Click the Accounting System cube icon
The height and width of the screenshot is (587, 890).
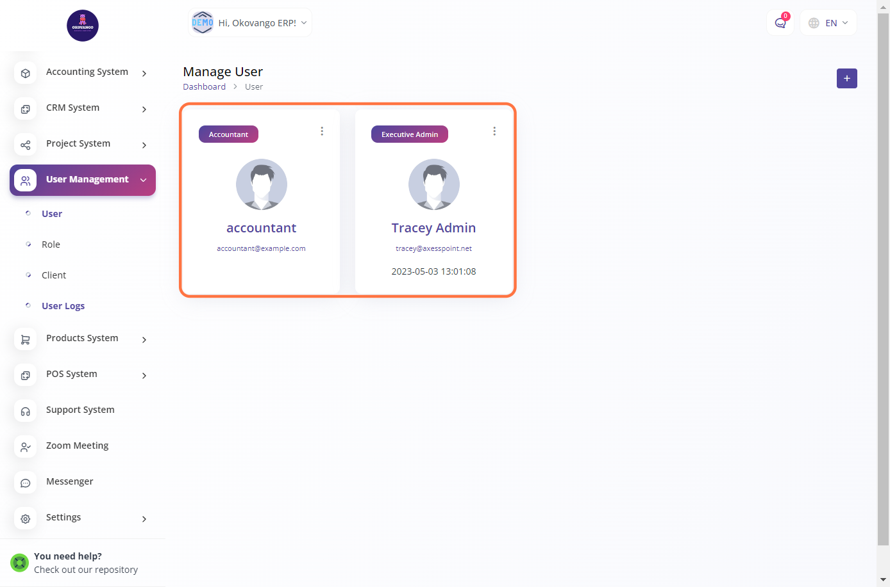25,73
